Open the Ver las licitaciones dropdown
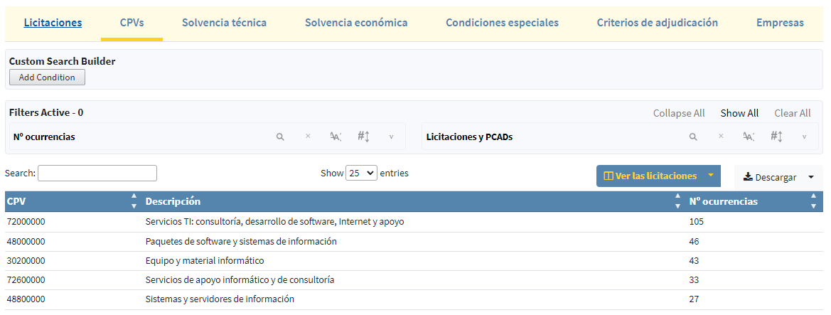 coord(658,176)
